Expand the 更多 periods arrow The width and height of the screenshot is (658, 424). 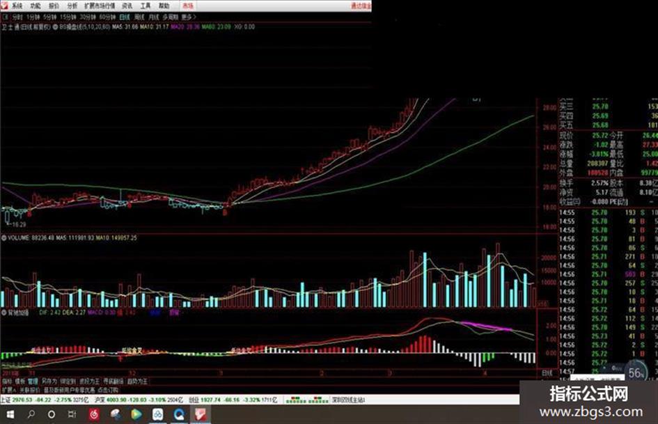point(189,17)
